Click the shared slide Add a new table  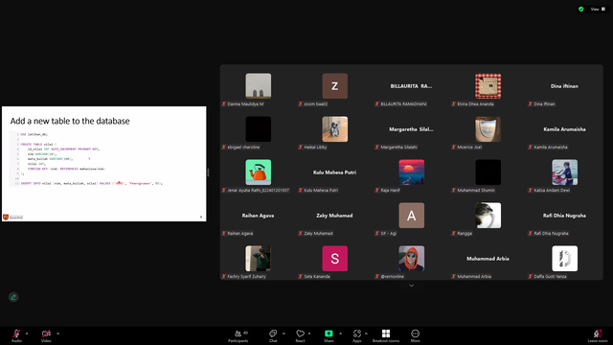tap(104, 164)
